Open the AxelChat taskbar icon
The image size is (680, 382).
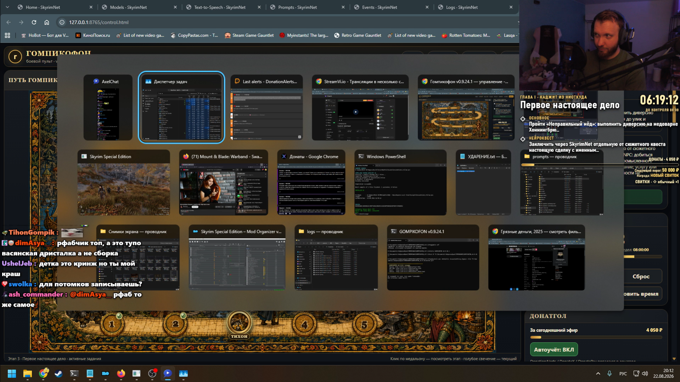(168, 374)
